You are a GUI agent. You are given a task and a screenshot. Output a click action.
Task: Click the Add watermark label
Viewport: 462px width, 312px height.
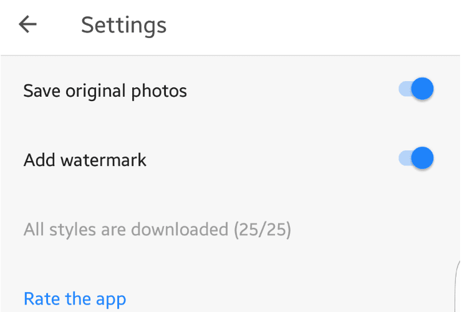85,160
